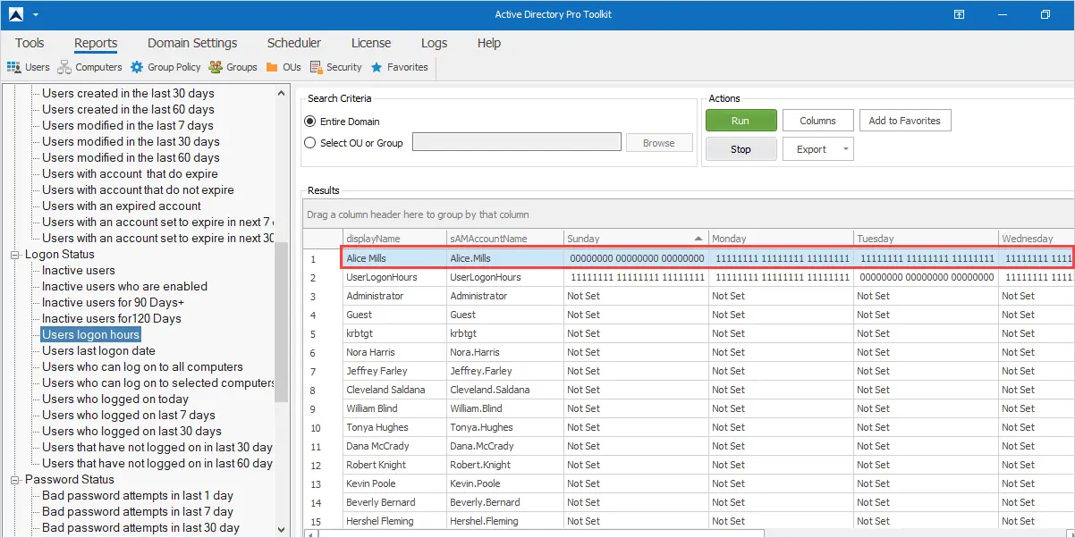Sort by the Sunday column header
Image resolution: width=1075 pixels, height=538 pixels.
(x=636, y=239)
